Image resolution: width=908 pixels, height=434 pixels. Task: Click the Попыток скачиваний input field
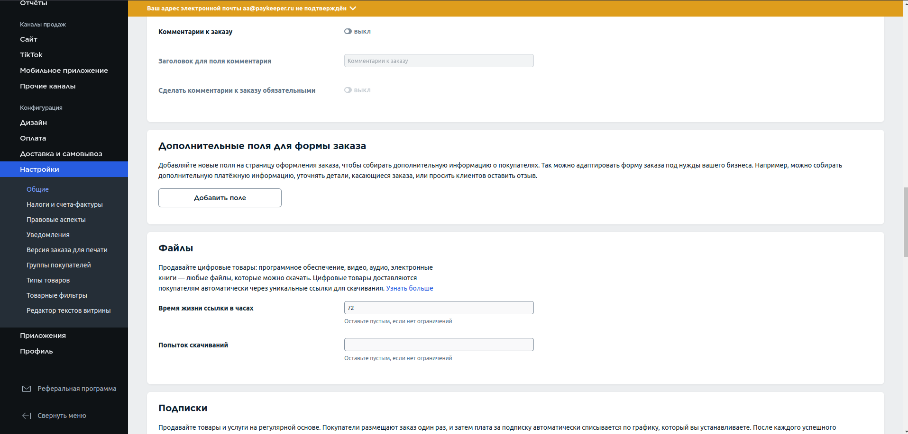point(439,345)
